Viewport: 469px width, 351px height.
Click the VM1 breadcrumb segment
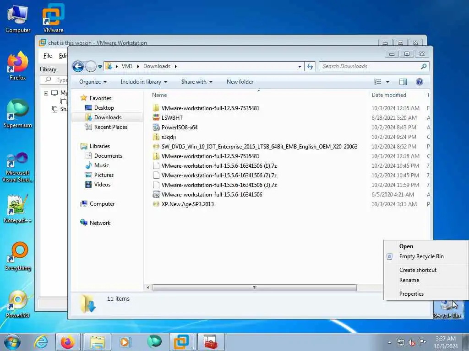click(x=127, y=66)
